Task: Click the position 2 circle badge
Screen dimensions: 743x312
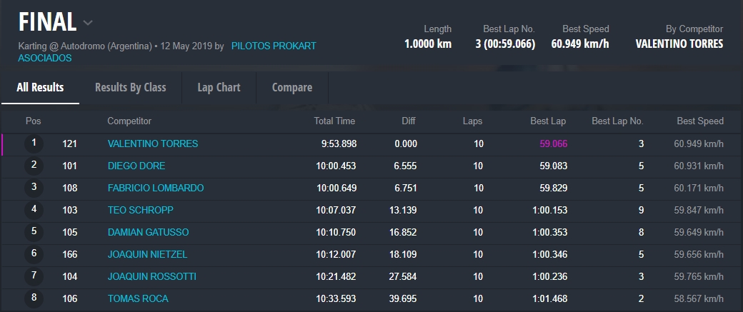Action: 34,166
